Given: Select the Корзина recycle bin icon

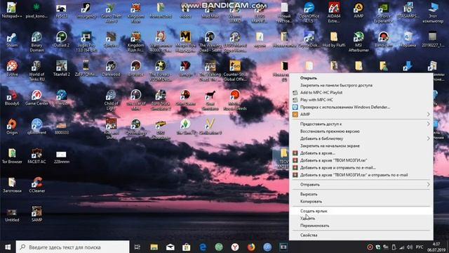Looking at the screenshot, I should [x=408, y=39].
